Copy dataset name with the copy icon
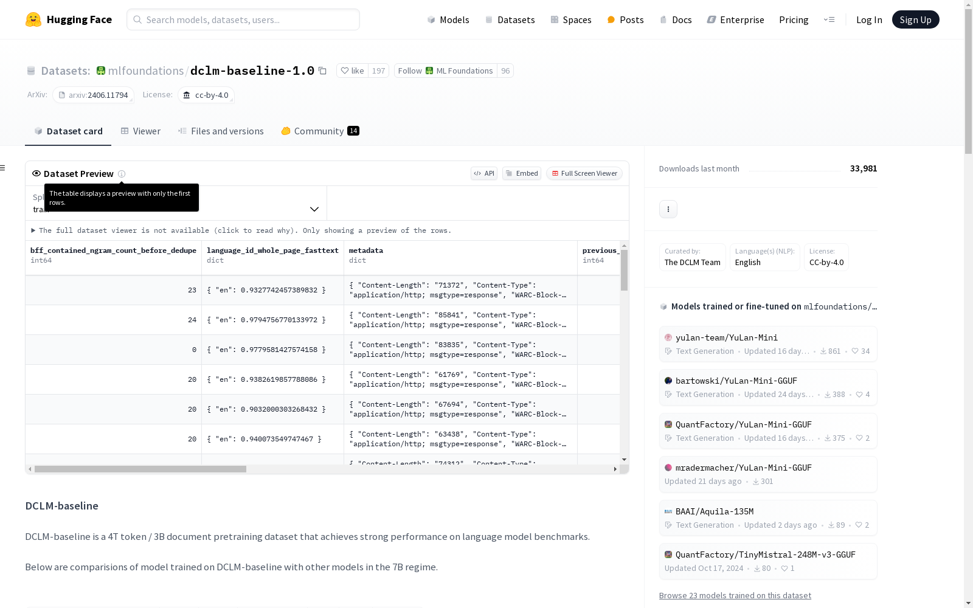973x608 pixels. pos(322,71)
